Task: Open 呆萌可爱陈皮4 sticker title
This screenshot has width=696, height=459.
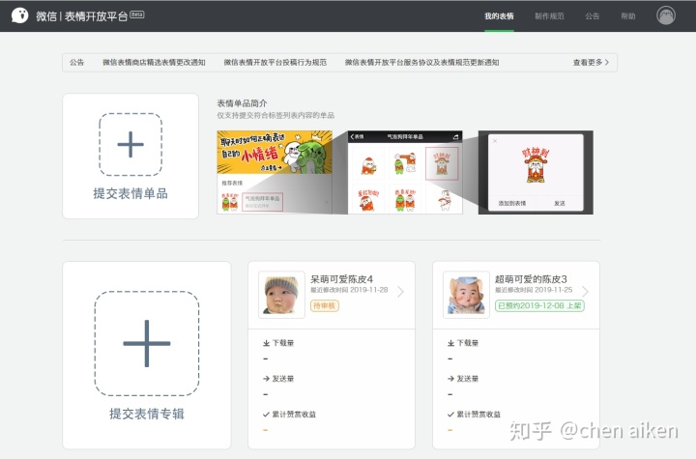Action: [x=342, y=279]
